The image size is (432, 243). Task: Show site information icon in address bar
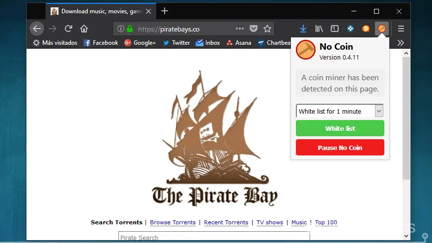pos(120,29)
